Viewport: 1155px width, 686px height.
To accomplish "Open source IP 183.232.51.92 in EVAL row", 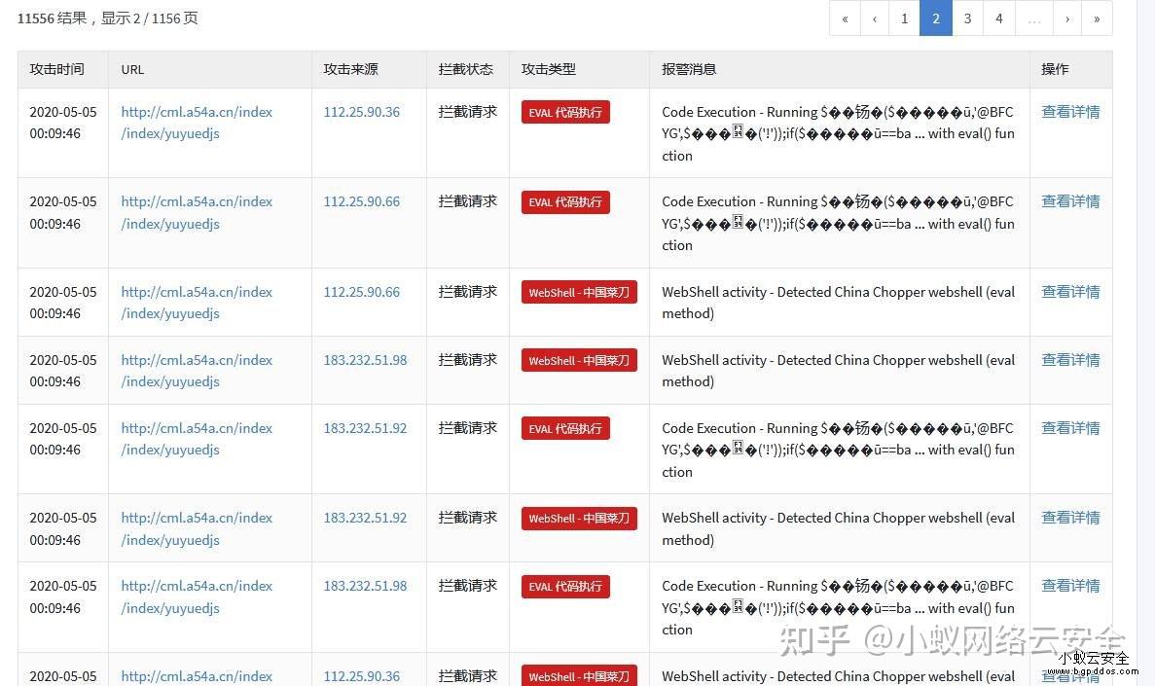I will (365, 428).
